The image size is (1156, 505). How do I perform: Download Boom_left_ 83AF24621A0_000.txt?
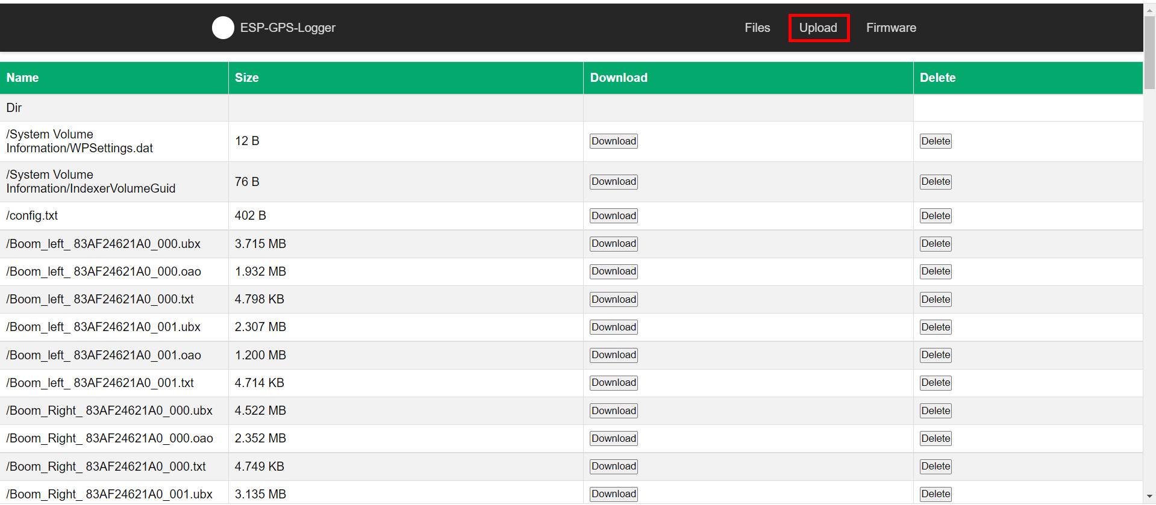pos(613,300)
